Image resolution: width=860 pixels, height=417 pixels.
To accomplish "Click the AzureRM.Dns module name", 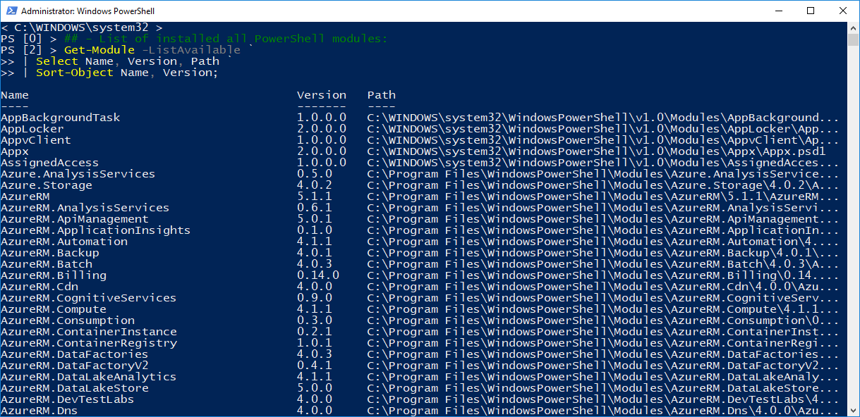I will [40, 411].
